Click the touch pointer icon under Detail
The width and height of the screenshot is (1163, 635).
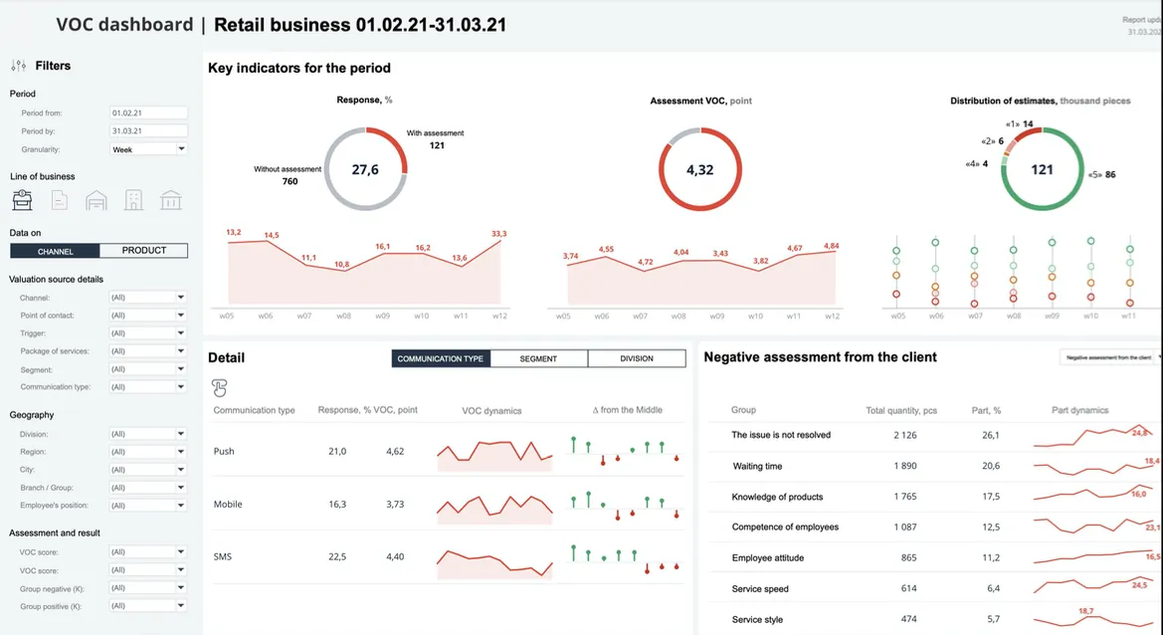pyautogui.click(x=220, y=387)
